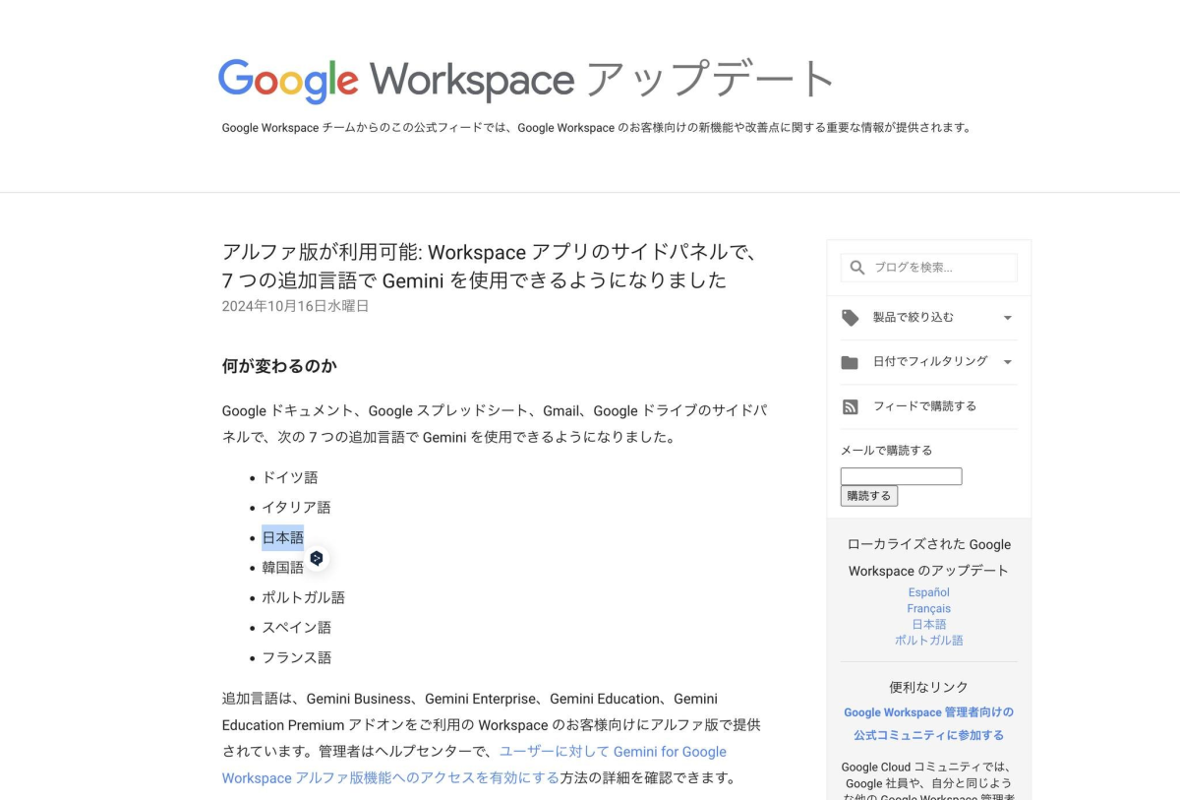Open the ポルトガル語 localized updates link
The image size is (1180, 800).
coord(928,640)
